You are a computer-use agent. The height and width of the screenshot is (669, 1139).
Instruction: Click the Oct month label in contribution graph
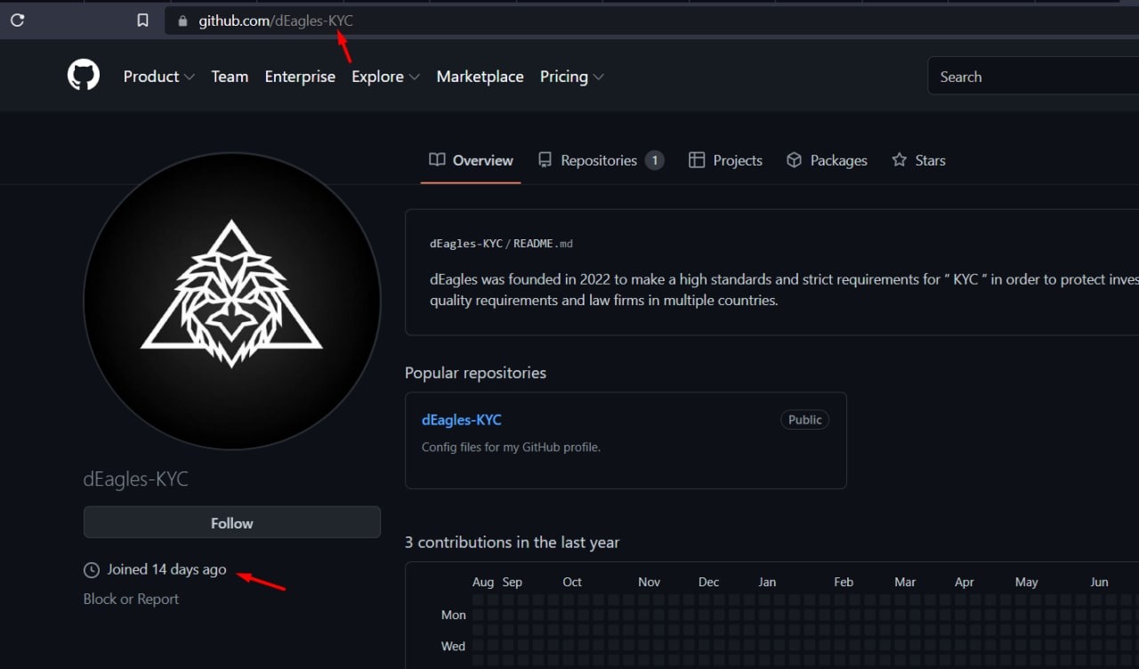point(572,582)
